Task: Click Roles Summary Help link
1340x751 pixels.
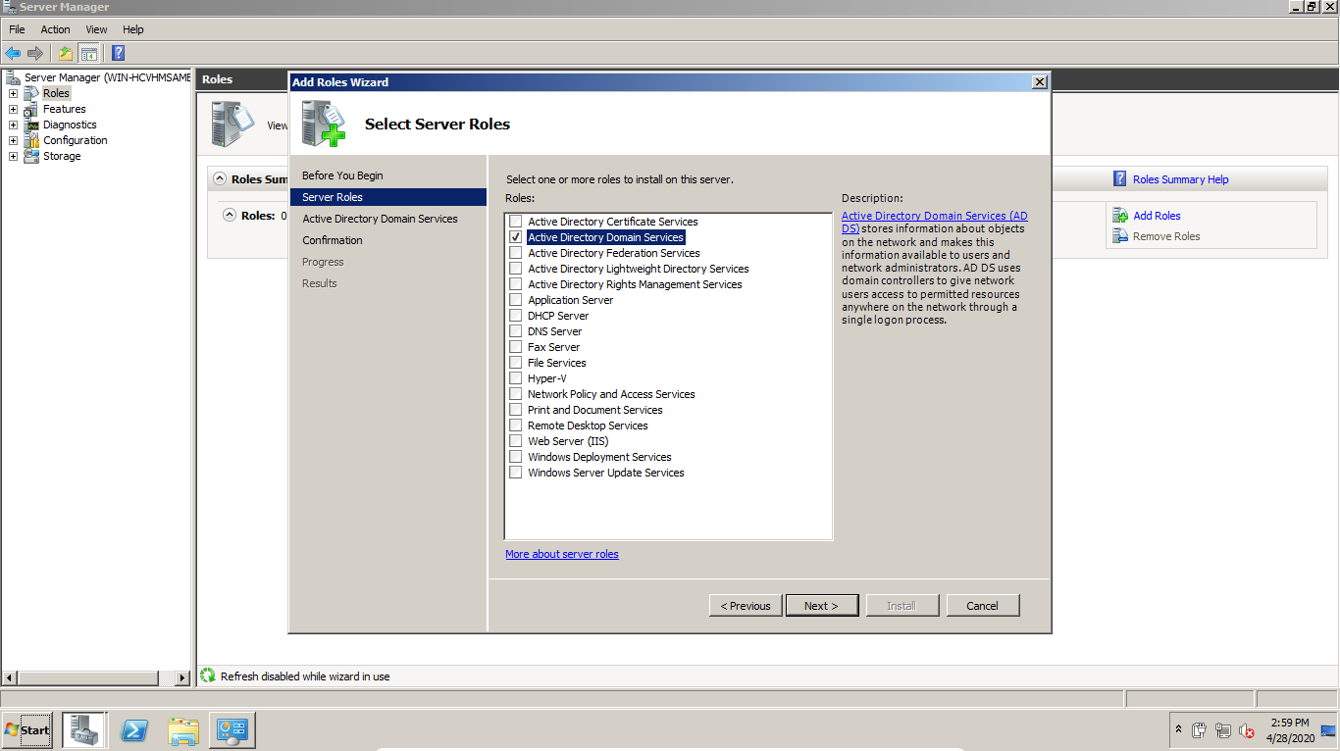Action: click(1180, 179)
